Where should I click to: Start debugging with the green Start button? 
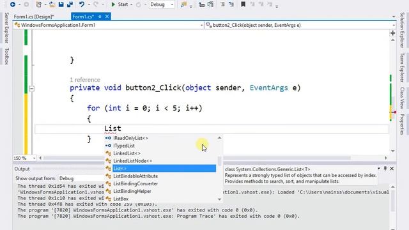[x=120, y=4]
